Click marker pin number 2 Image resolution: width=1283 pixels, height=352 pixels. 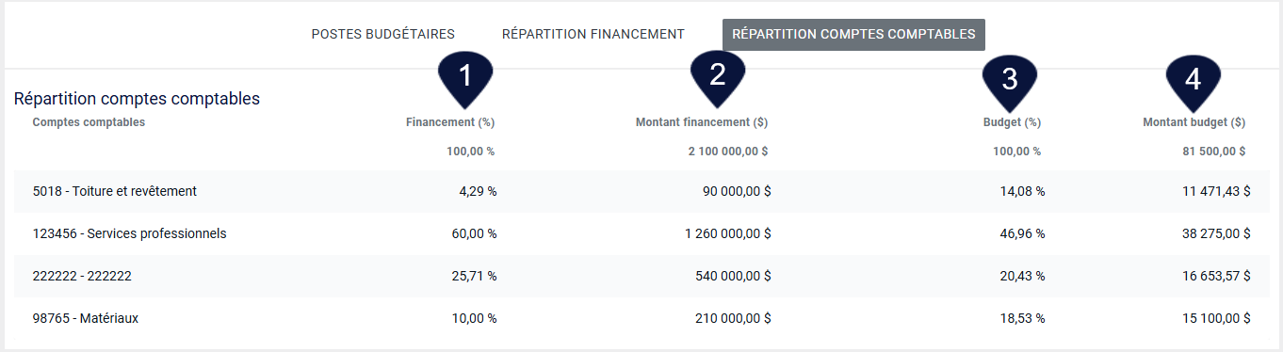718,76
